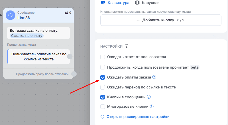Click the help icon next to НАСТРОЙКИ
The width and height of the screenshot is (228, 125).
(127, 46)
